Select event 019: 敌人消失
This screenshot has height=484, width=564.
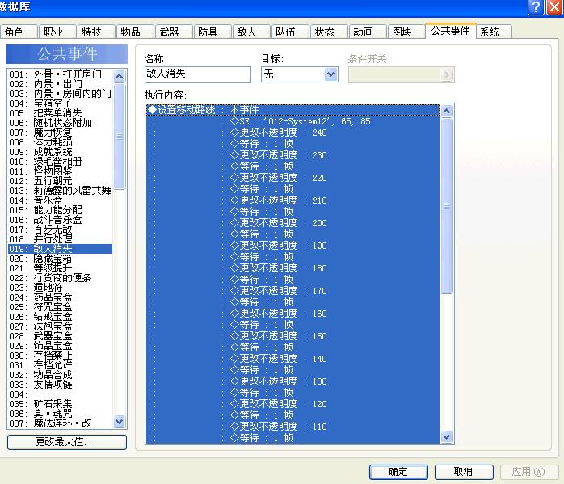(x=60, y=249)
